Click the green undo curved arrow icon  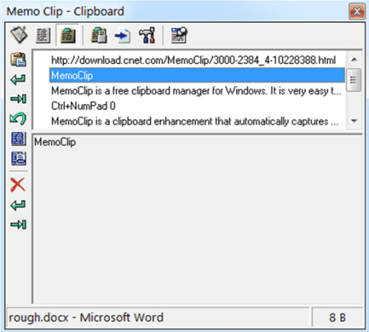(x=18, y=118)
